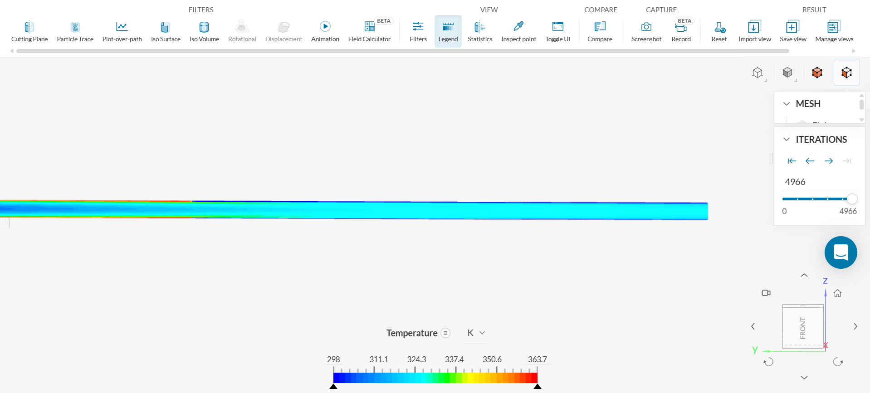Viewport: 870px width, 393px height.
Task: Select the orange cube with mesh edges mode
Action: click(846, 73)
